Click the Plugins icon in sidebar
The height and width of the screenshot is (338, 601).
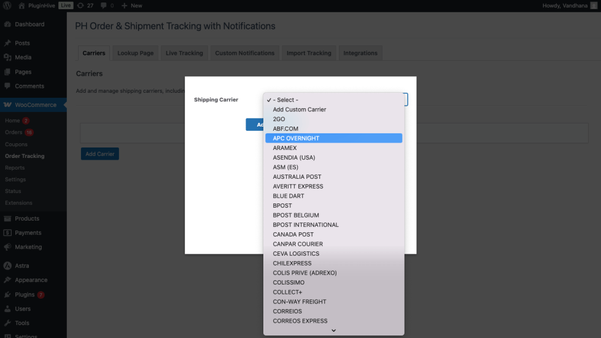(7, 295)
